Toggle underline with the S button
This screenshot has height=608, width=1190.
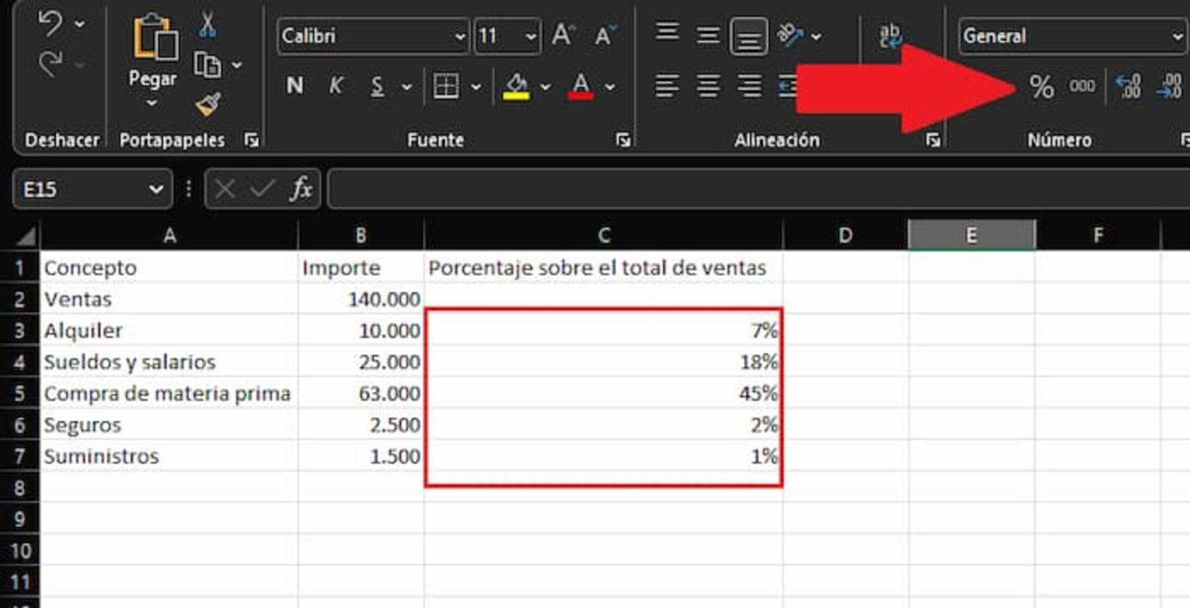(x=377, y=87)
